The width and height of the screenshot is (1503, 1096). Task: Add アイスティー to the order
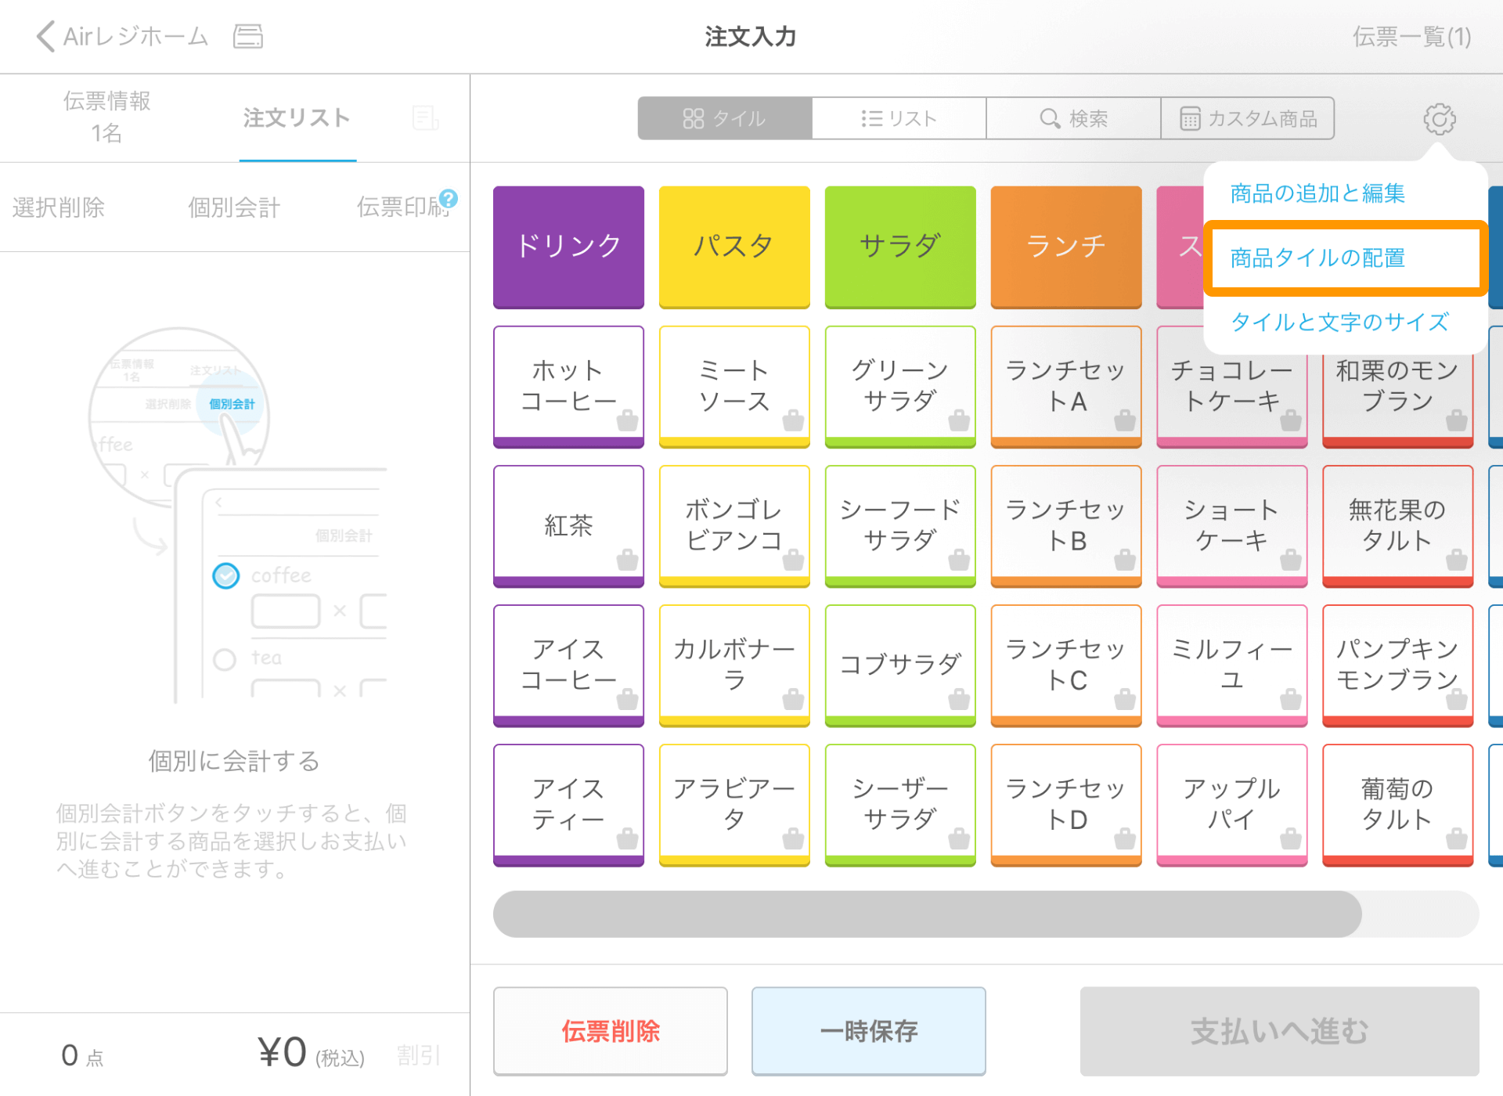click(x=569, y=805)
